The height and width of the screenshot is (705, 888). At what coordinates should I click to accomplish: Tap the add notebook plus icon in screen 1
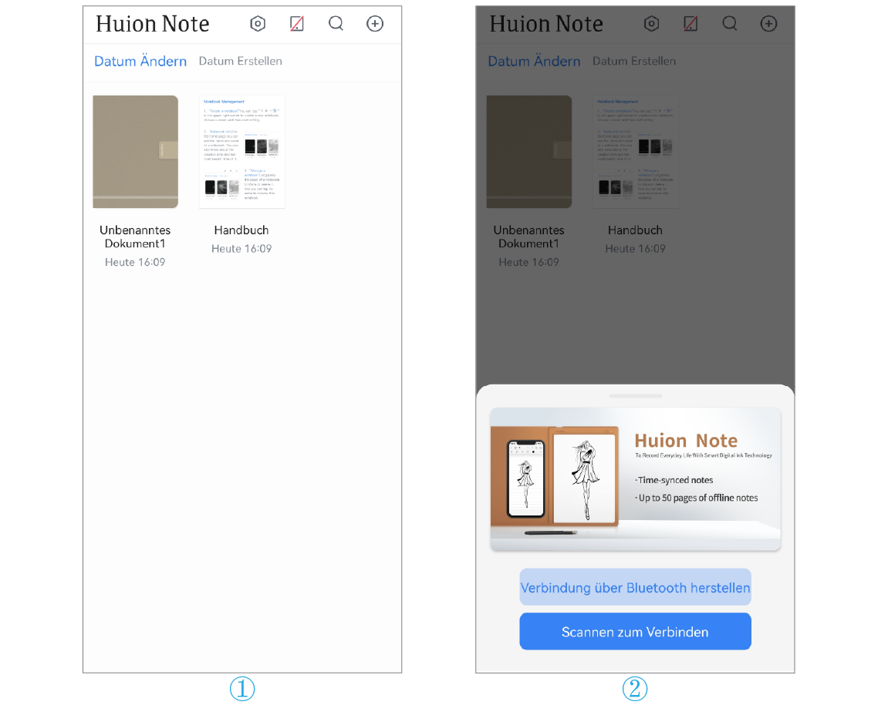(375, 24)
